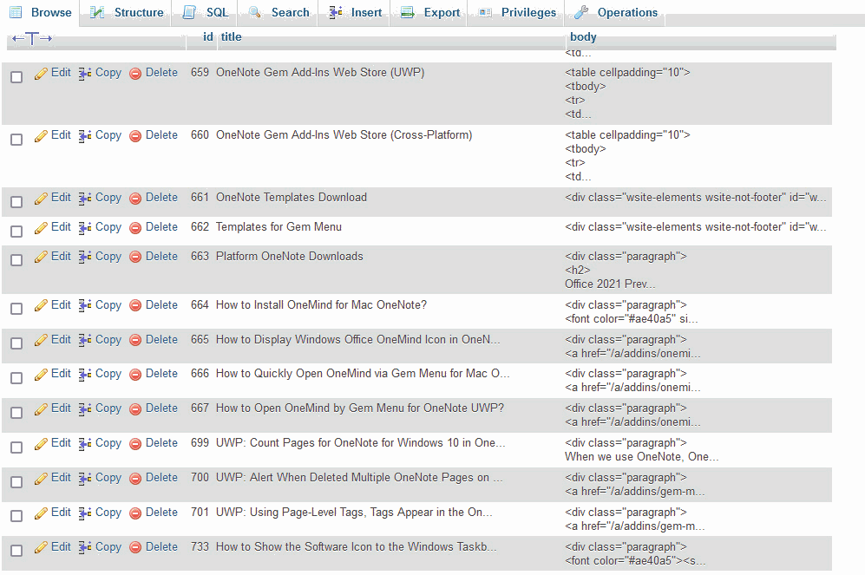The image size is (865, 575).
Task: Click title 'Platform OneNote Downloads'
Action: (x=290, y=257)
